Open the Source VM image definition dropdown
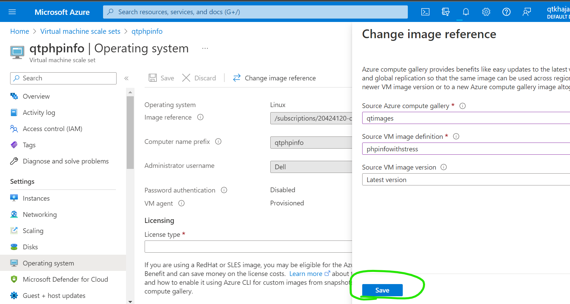Image resolution: width=570 pixels, height=304 pixels. [x=466, y=149]
